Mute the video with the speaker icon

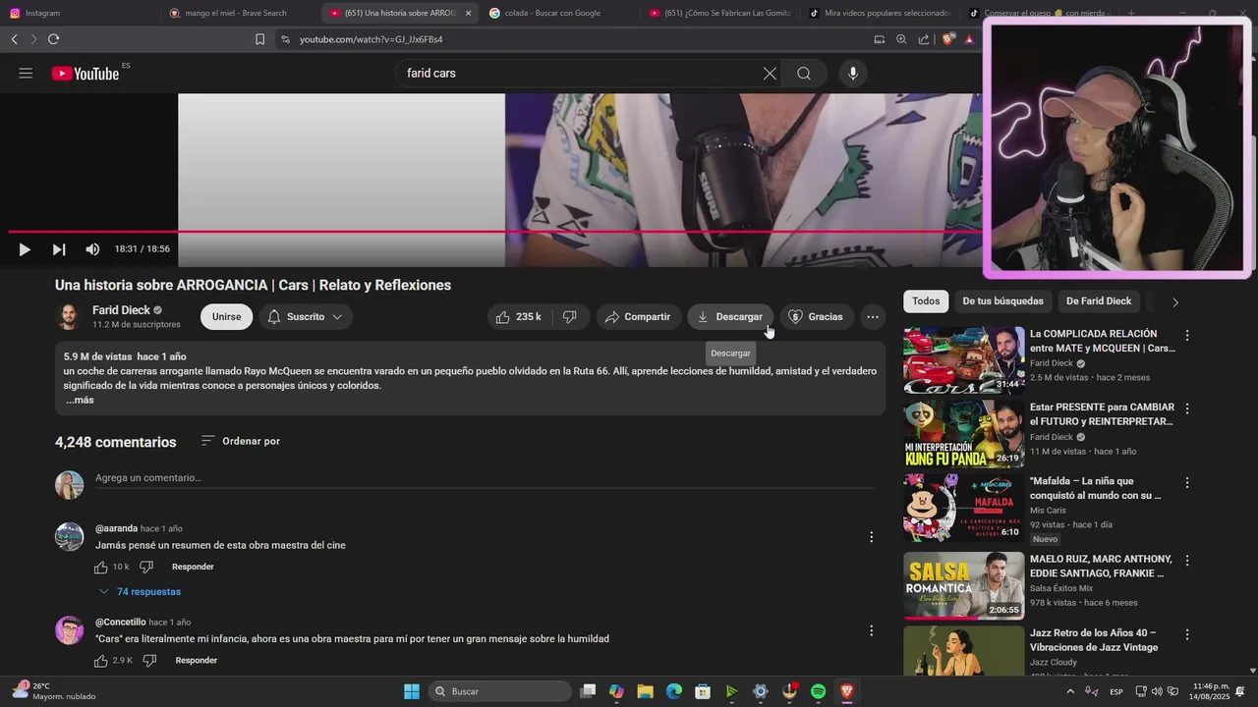coord(92,249)
